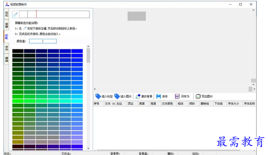Click the down arrow of palette scrollbar

tap(88, 148)
